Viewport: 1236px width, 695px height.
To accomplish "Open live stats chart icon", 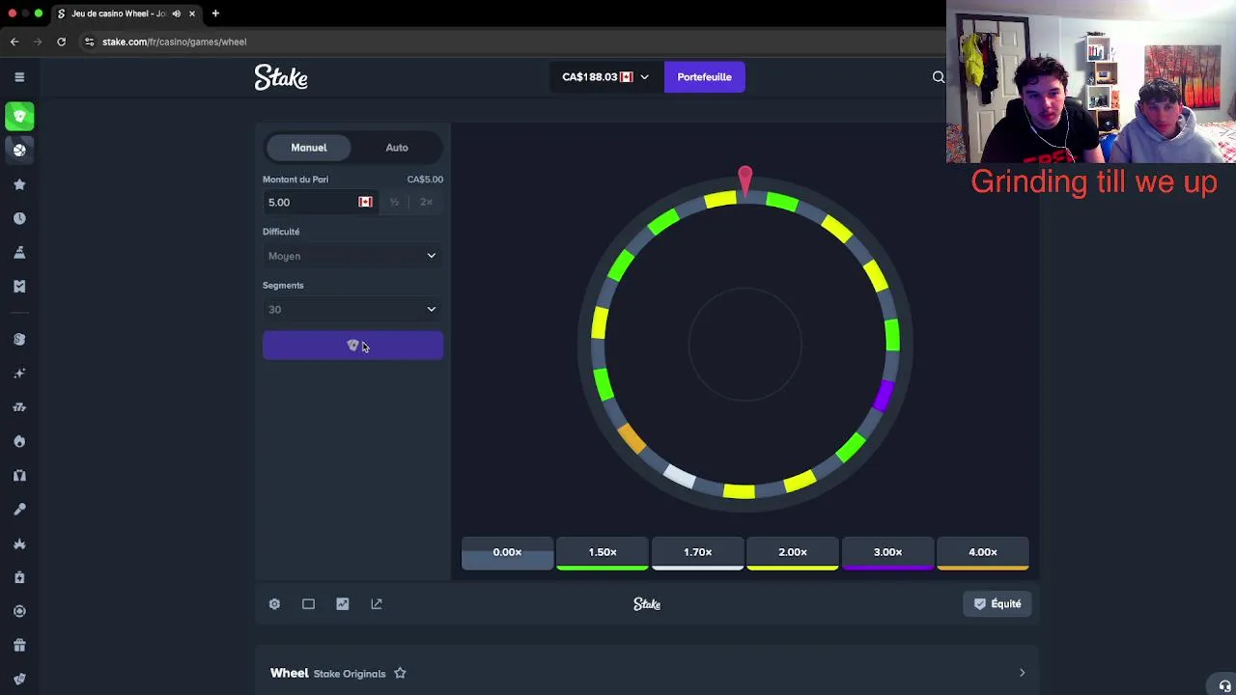I will pyautogui.click(x=343, y=604).
